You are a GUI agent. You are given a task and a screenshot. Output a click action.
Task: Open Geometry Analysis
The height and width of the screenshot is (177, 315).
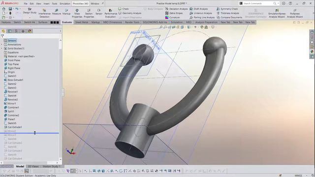[x=130, y=13]
